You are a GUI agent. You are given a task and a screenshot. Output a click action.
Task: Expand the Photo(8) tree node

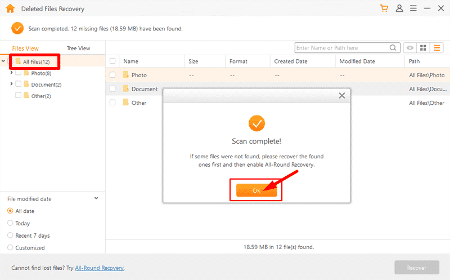coord(11,73)
